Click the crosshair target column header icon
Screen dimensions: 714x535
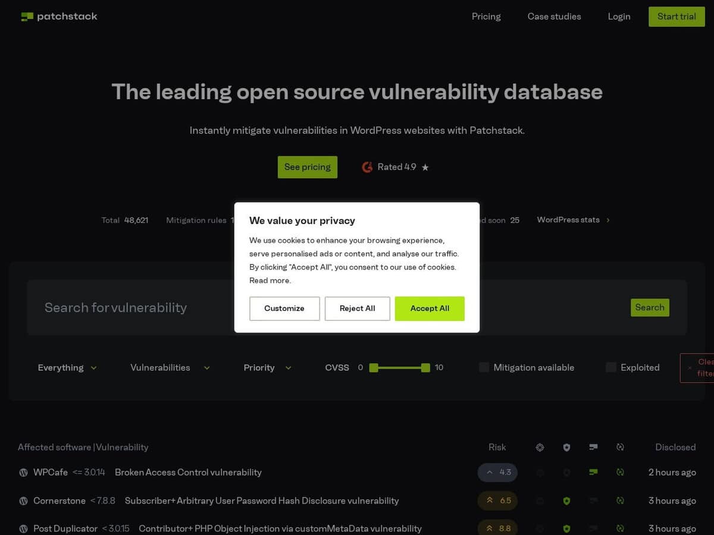click(540, 447)
